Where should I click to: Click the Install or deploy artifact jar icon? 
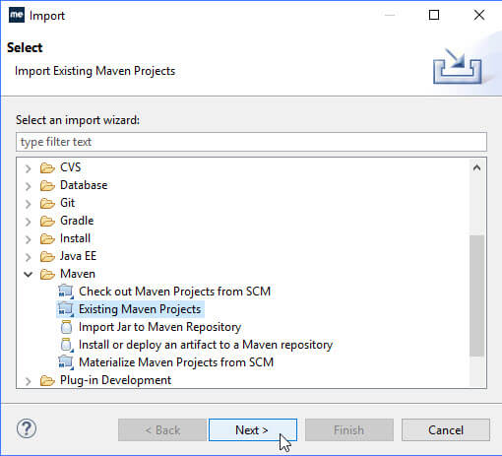(x=67, y=345)
